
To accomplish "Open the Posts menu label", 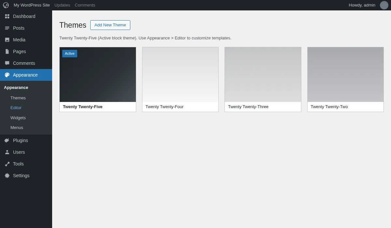I will click(x=19, y=28).
